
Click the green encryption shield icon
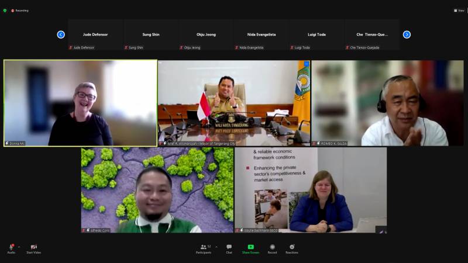point(5,11)
